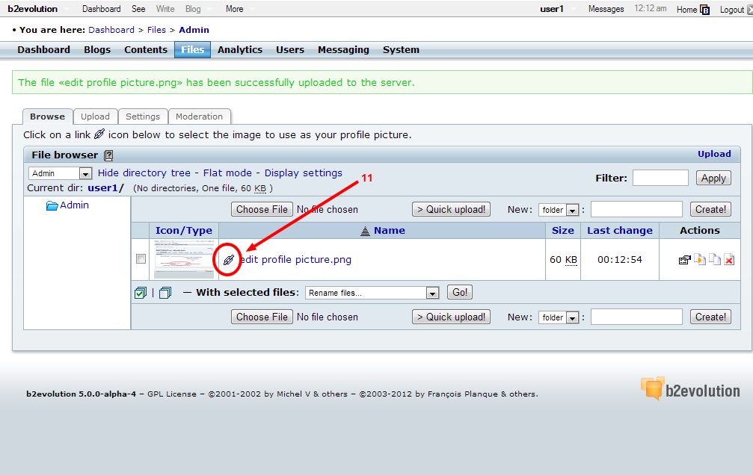The height and width of the screenshot is (475, 753).
Task: Open the Moderation sub-tab
Action: 200,117
